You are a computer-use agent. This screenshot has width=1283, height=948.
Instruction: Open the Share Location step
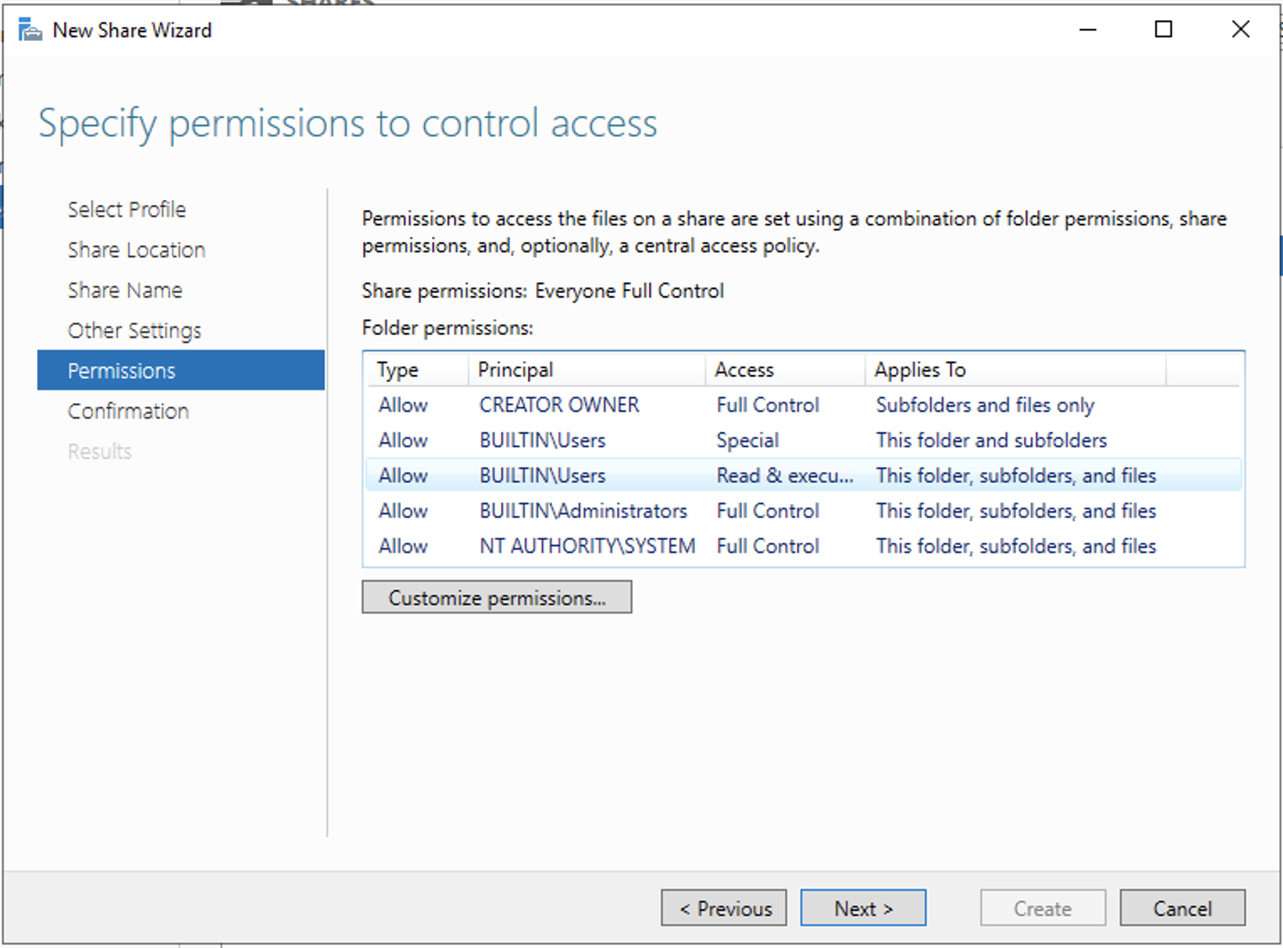[x=136, y=250]
